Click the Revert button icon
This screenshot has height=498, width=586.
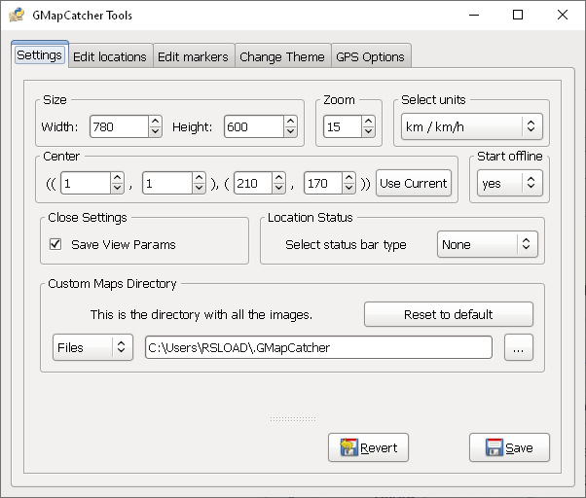coord(348,447)
